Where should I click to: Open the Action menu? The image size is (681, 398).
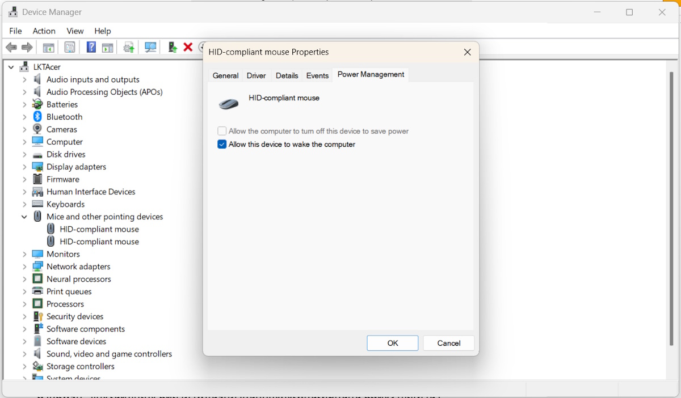pos(44,31)
